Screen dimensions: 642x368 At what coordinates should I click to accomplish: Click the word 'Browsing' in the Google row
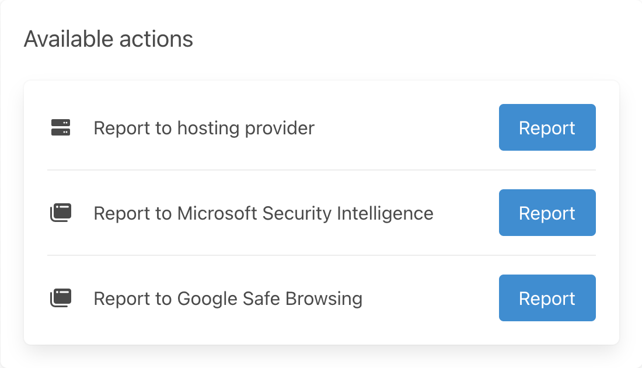click(x=326, y=298)
